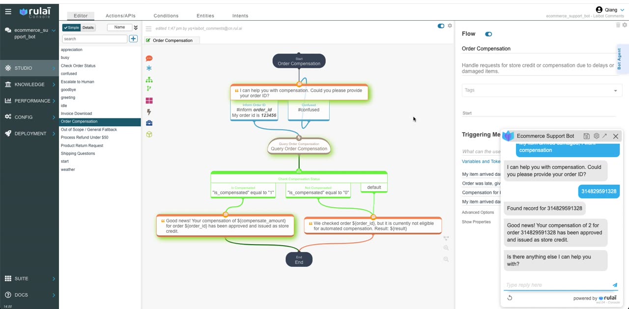Image resolution: width=629 pixels, height=309 pixels.
Task: Zoom out on the flow canvas
Action: (x=446, y=259)
